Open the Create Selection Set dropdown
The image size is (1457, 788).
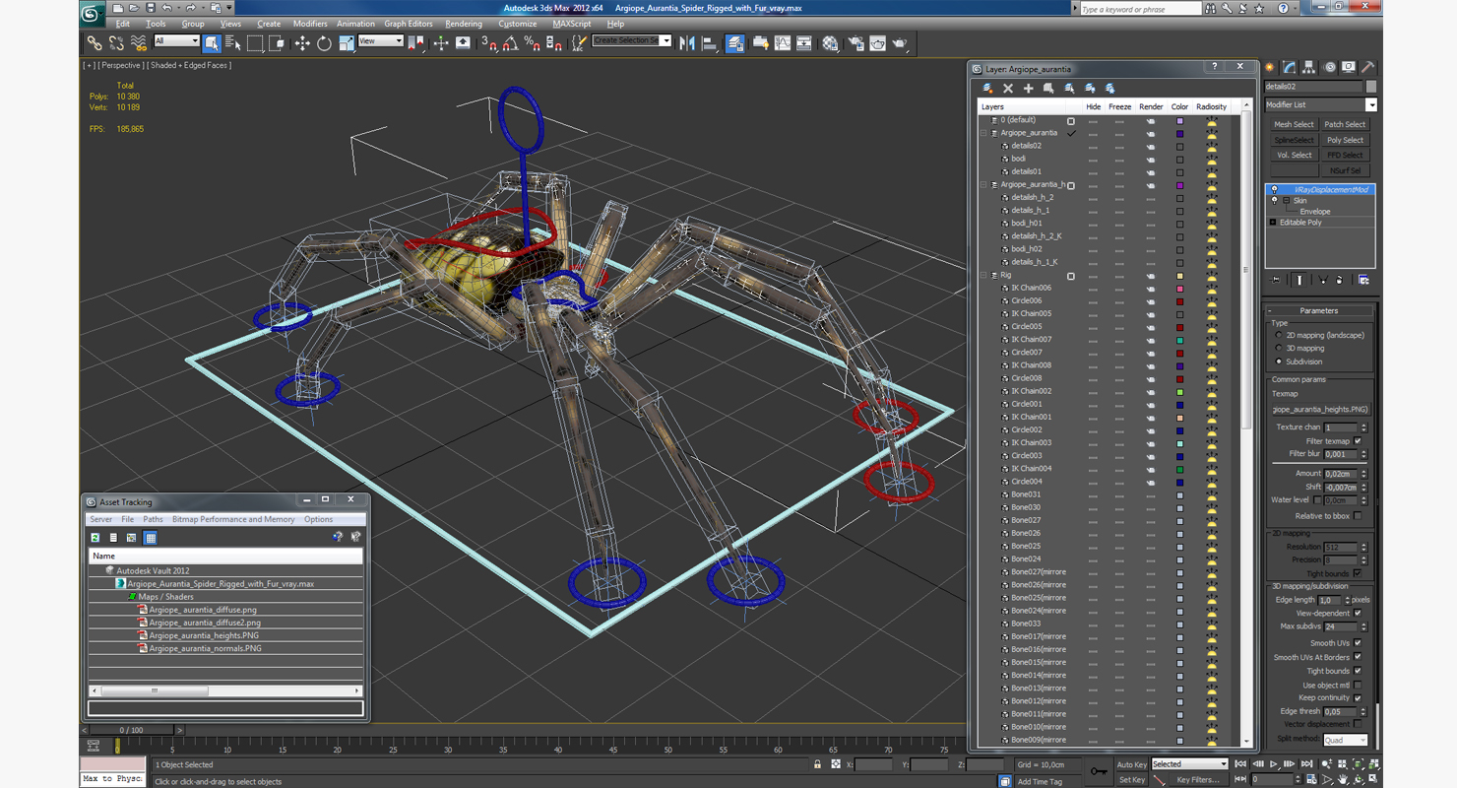pyautogui.click(x=632, y=40)
